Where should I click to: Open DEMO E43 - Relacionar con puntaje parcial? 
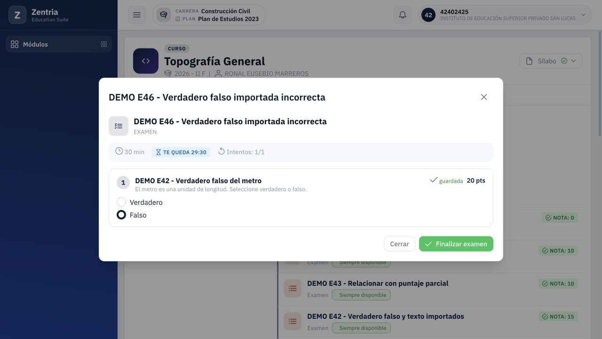click(x=378, y=283)
